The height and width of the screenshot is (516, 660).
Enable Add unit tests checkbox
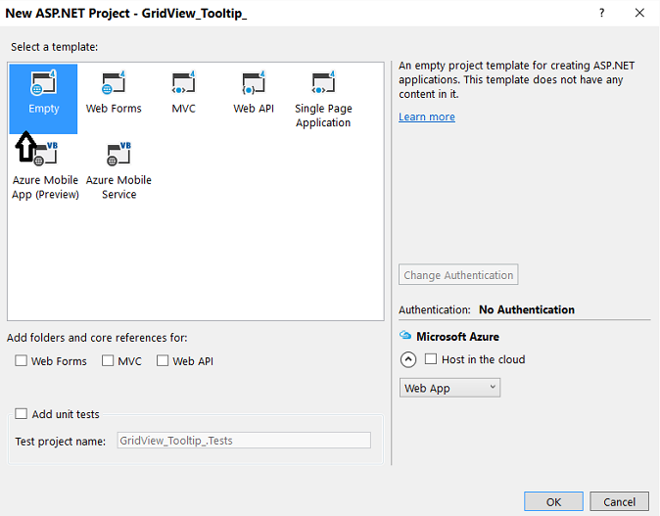point(21,414)
